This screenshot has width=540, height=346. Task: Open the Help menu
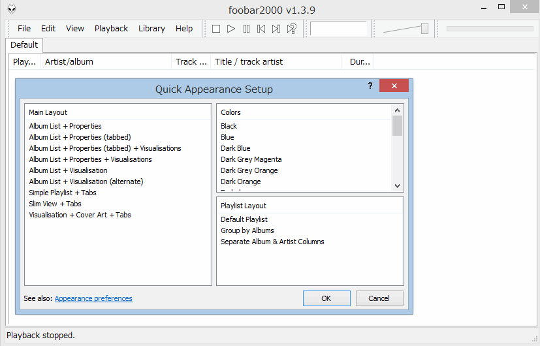tap(184, 29)
